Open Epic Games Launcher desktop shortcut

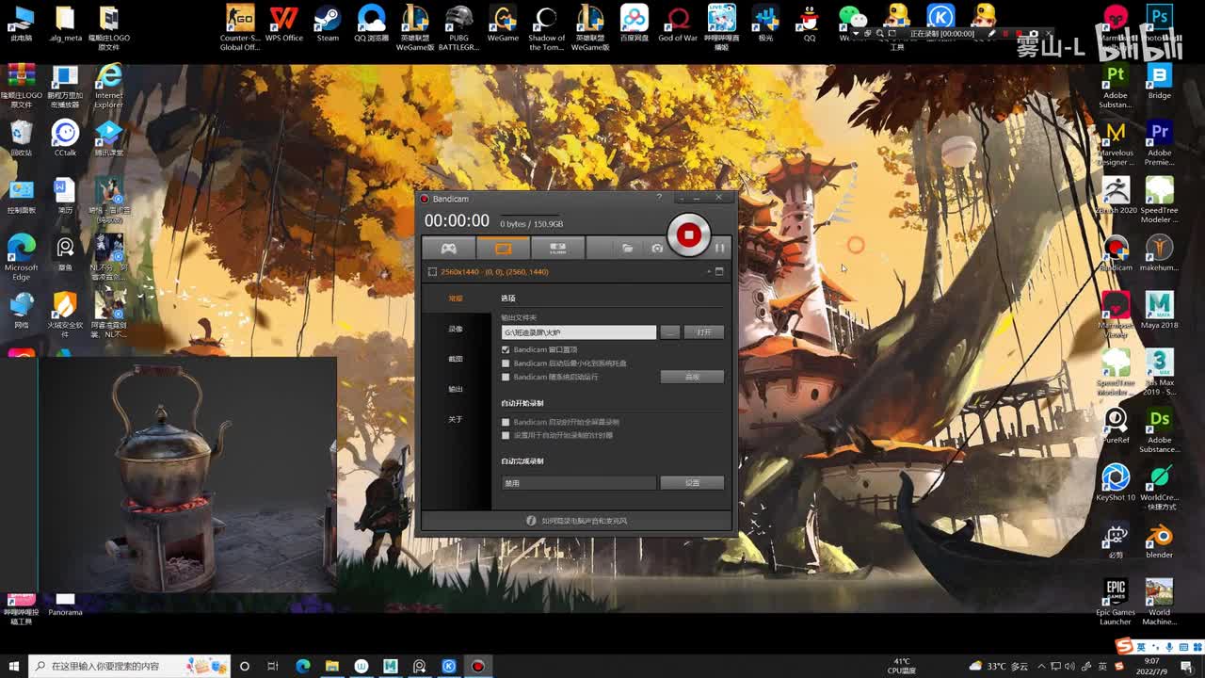pyautogui.click(x=1116, y=603)
